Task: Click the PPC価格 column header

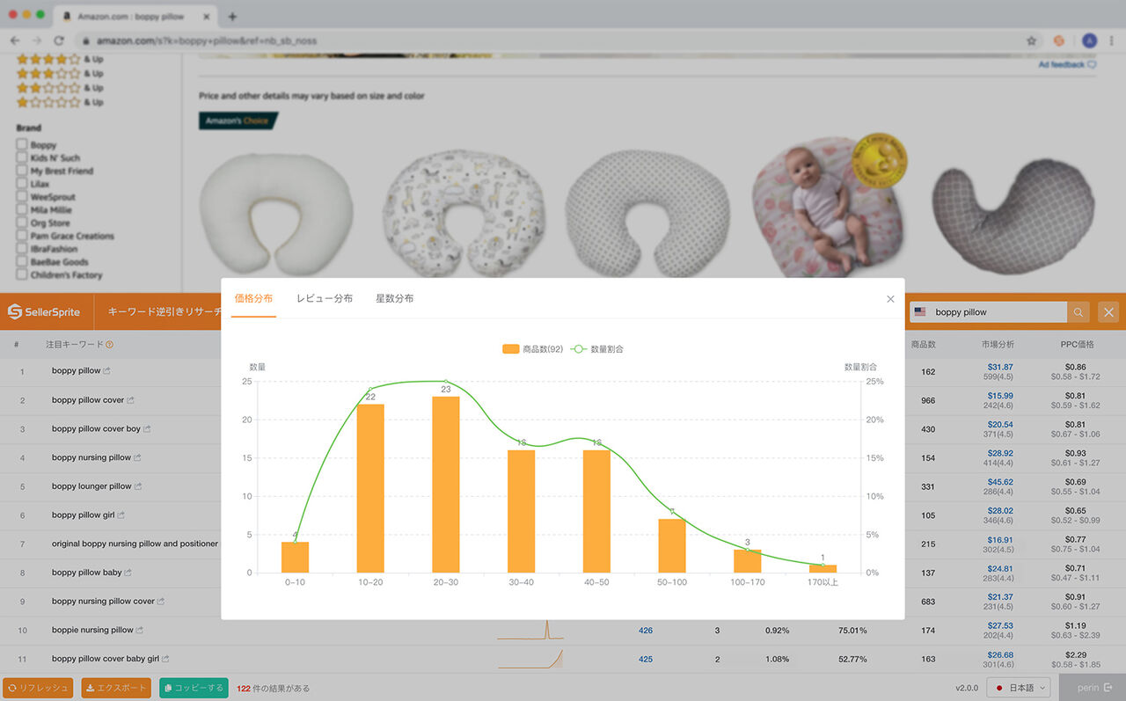Action: coord(1075,344)
